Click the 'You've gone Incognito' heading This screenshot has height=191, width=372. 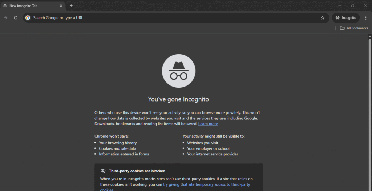coord(178,99)
